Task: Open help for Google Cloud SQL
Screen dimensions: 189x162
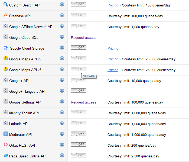Action: tap(62, 37)
